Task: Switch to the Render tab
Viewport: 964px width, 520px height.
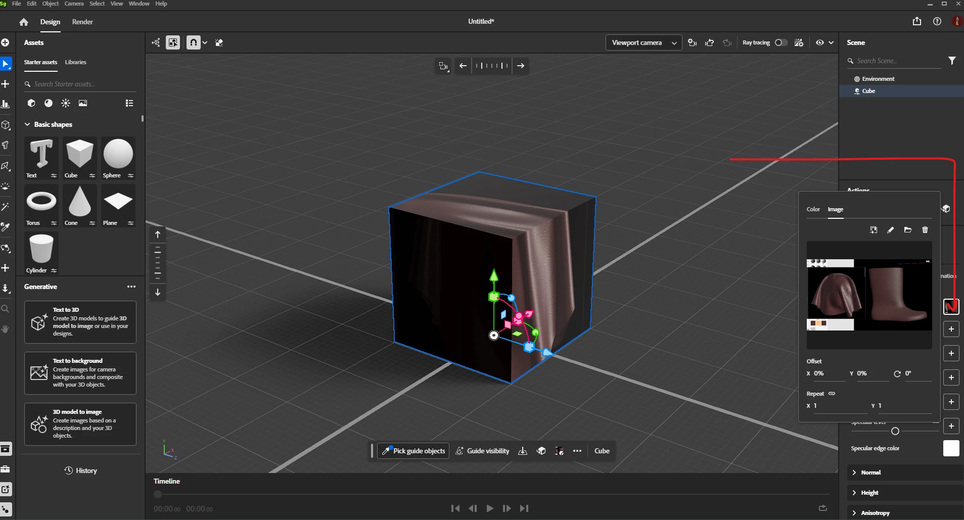Action: (82, 22)
